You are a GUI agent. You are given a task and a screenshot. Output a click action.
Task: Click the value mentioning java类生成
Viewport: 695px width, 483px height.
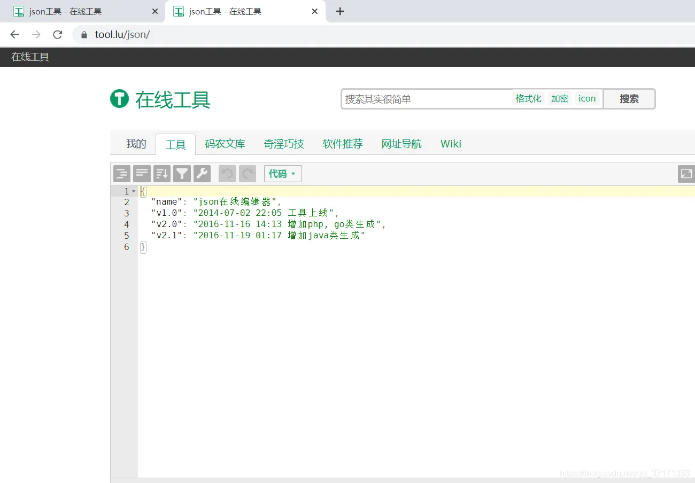point(279,236)
